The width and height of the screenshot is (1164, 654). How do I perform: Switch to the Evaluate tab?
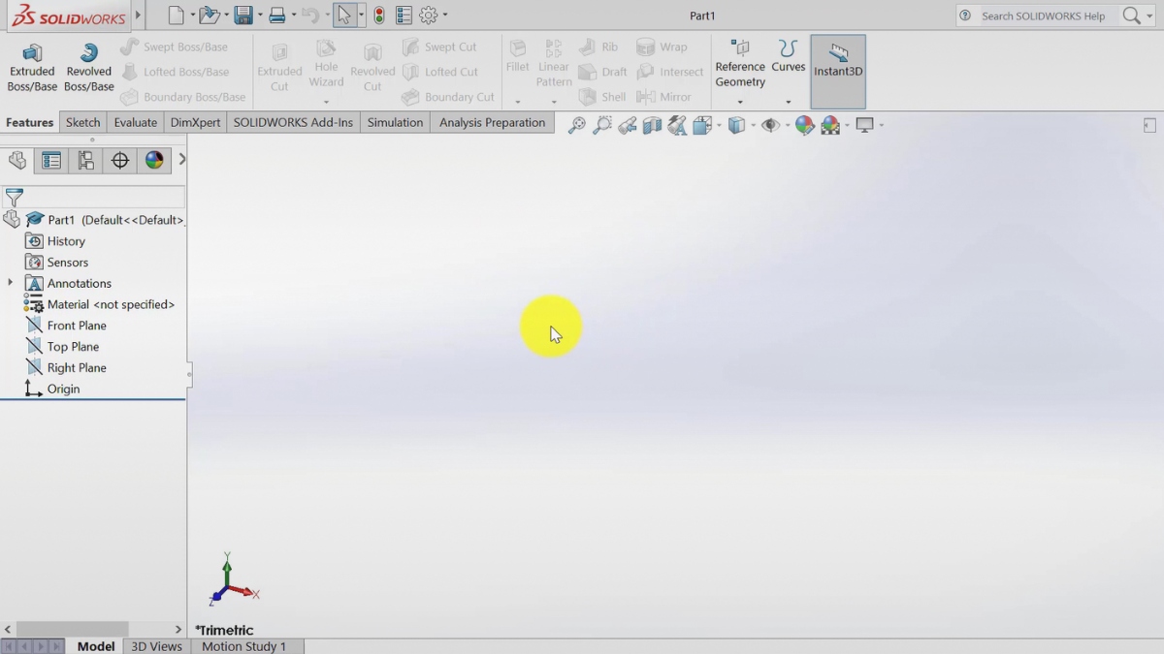pos(135,123)
